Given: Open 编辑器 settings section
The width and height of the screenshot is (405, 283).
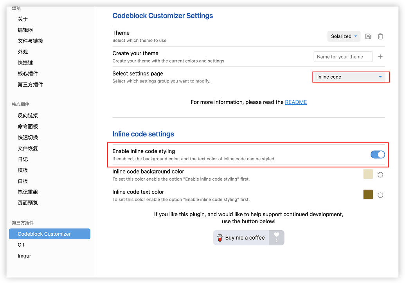Looking at the screenshot, I should point(25,30).
